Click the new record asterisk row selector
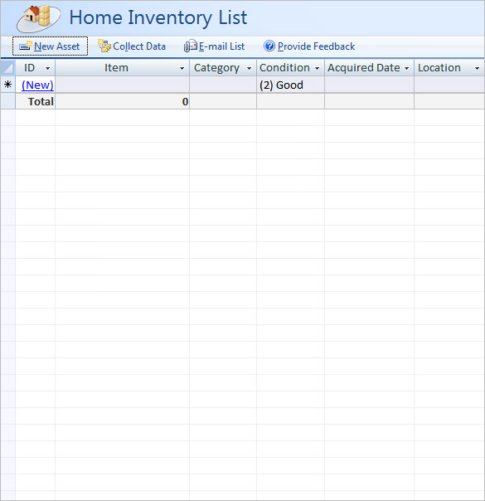 coord(8,85)
